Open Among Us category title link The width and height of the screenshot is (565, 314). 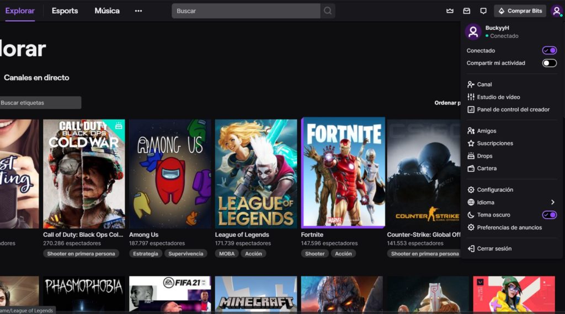[x=144, y=235]
